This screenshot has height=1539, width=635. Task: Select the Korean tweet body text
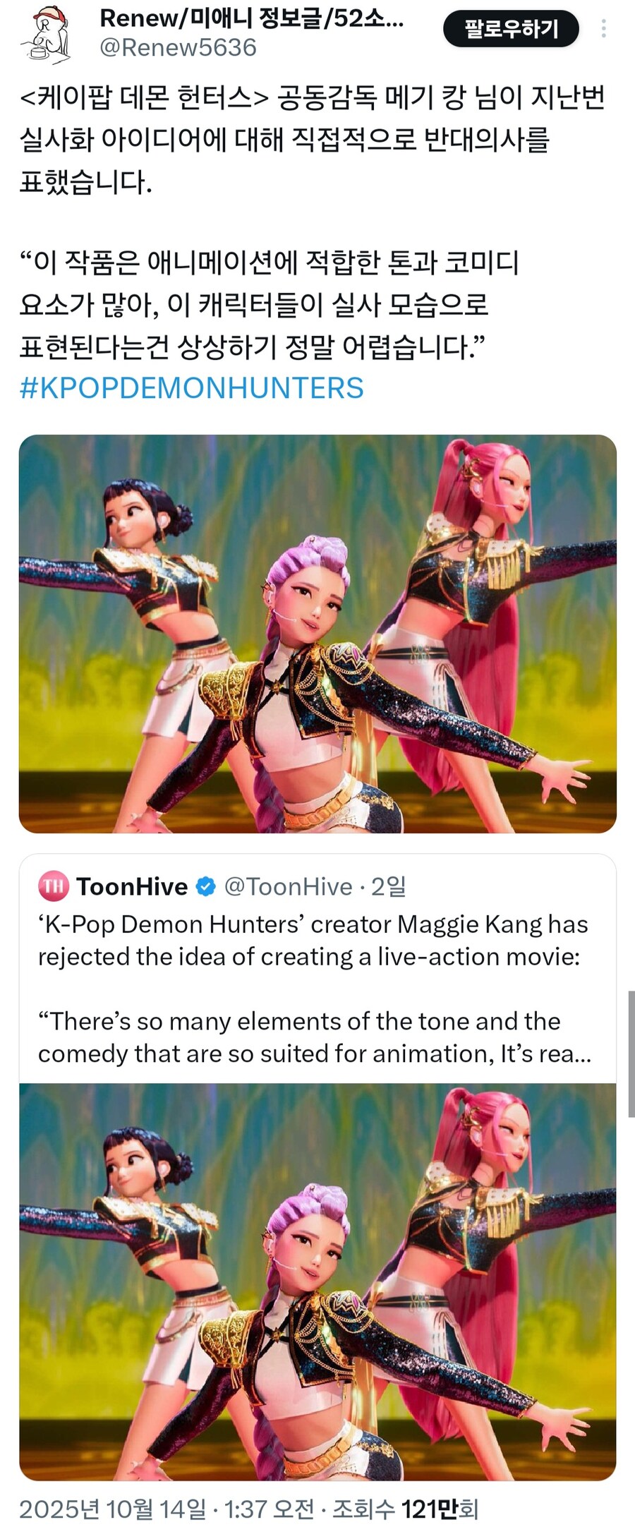[x=313, y=222]
